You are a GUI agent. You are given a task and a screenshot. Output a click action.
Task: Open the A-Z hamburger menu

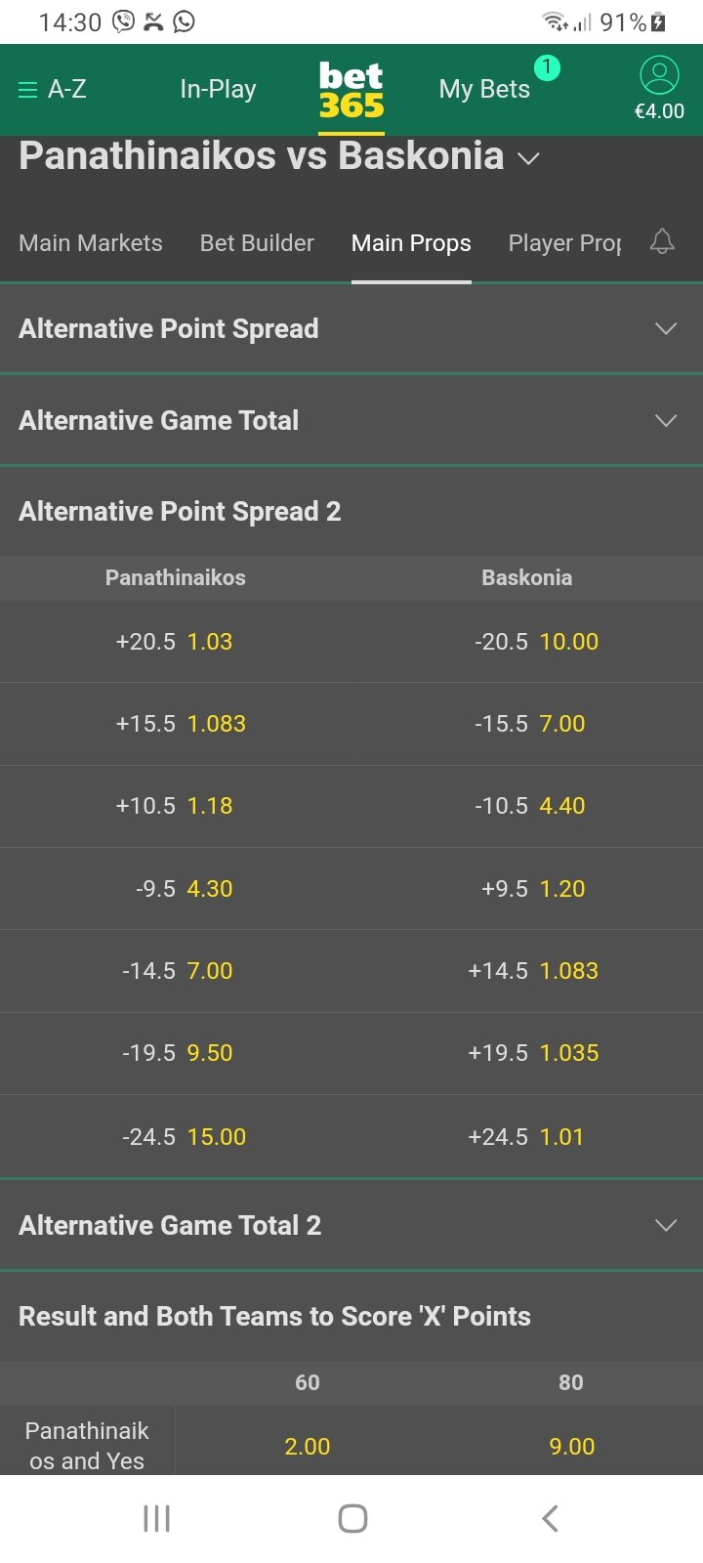click(x=53, y=89)
